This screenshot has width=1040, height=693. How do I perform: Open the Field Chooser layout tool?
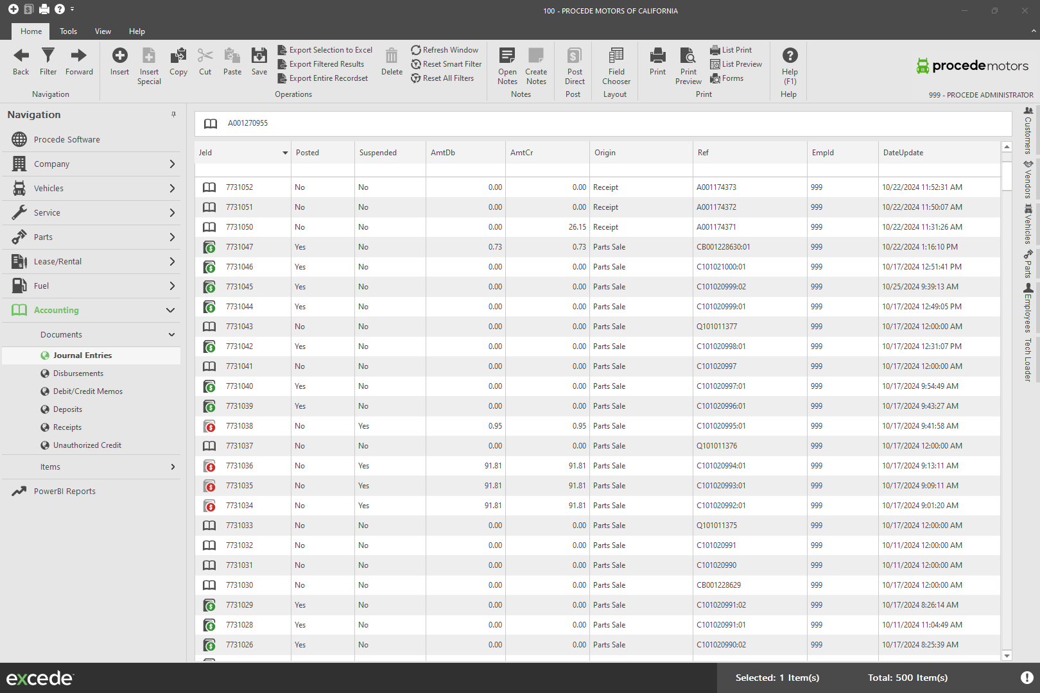[x=616, y=56]
